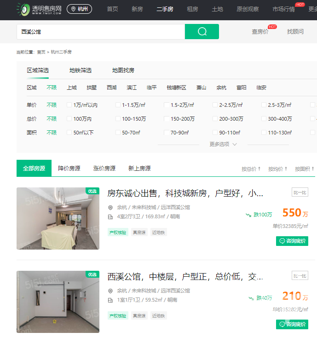Click the 找顾问 link
This screenshot has height=338, width=317.
point(295,32)
